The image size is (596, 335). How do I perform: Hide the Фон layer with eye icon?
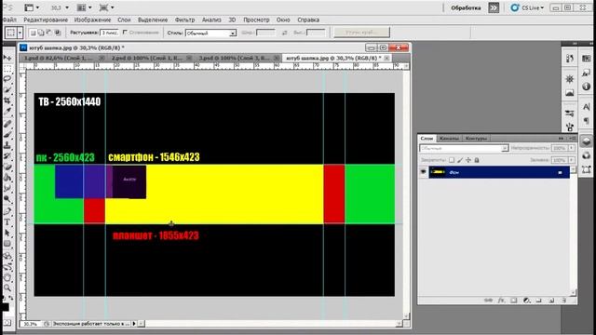pos(423,172)
